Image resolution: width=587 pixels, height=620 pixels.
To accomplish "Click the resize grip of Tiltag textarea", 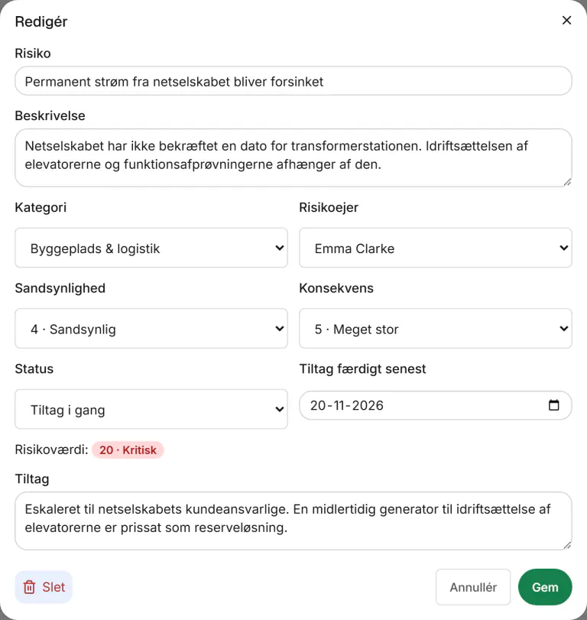I will (567, 545).
